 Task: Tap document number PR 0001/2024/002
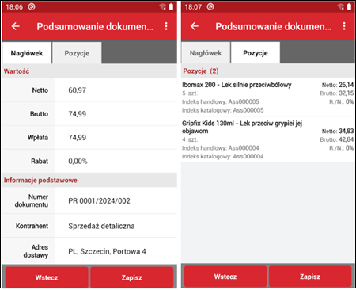tap(99, 201)
